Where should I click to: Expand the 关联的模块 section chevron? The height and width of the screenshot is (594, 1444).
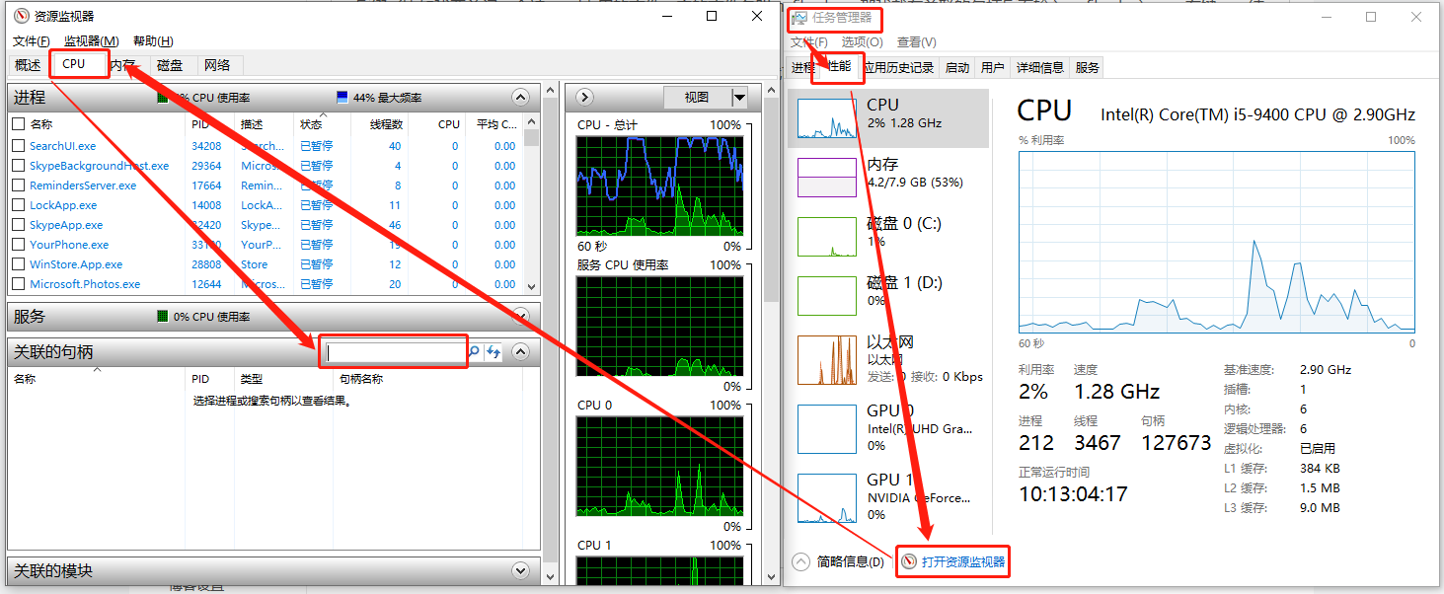[521, 570]
